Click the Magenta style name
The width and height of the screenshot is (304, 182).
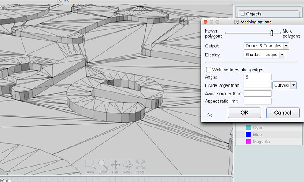point(261,142)
